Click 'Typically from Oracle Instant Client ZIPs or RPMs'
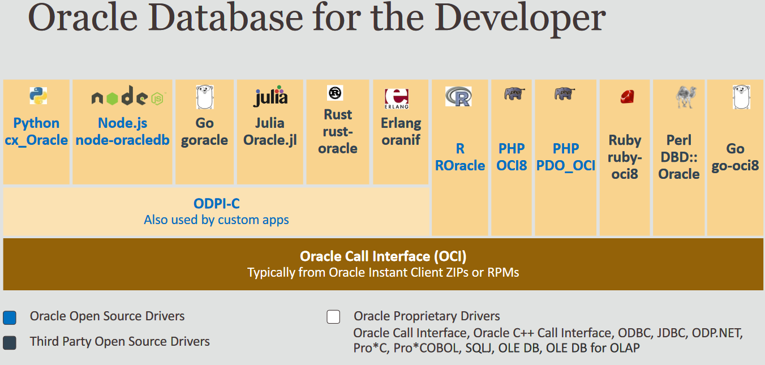Viewport: 765px width, 365px height. pyautogui.click(x=383, y=272)
